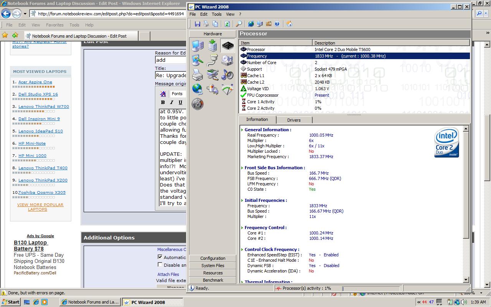Screen dimensions: 491x307
Task: Click the scroll up arrow of Information pane
Action: point(466,129)
